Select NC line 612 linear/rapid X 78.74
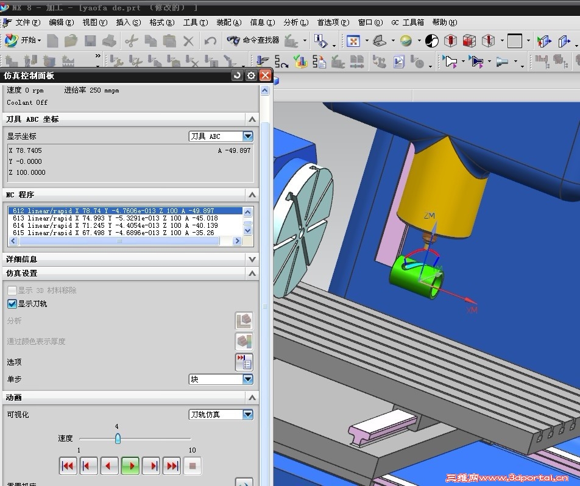 click(x=125, y=211)
